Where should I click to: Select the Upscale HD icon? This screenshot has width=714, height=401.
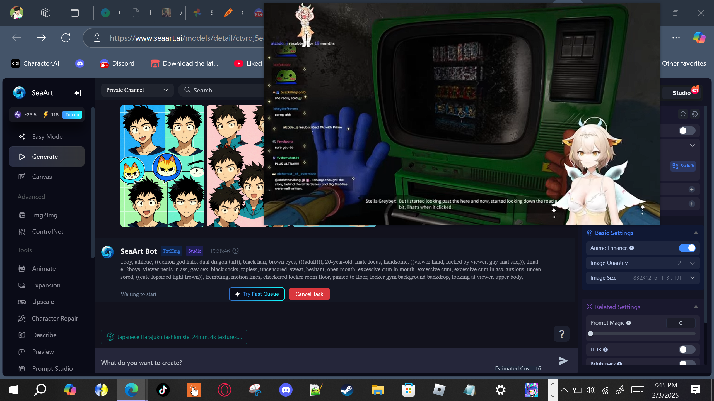22,302
